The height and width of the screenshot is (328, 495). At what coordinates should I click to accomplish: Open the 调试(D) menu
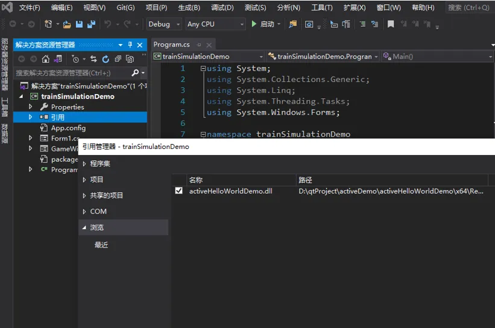(222, 8)
